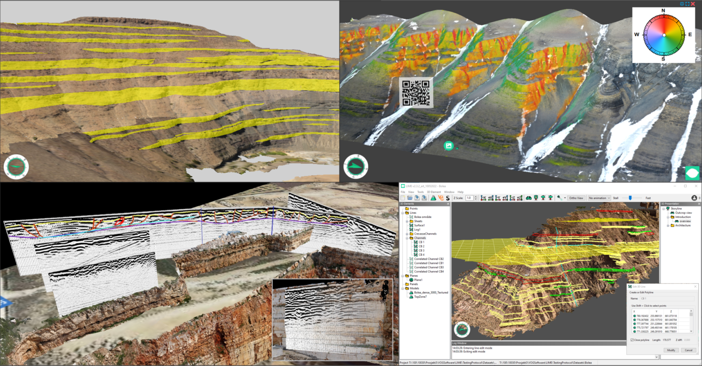Screen dimensions: 702x366
Task: Close the 3D Presentation panel
Action: (x=700, y=204)
